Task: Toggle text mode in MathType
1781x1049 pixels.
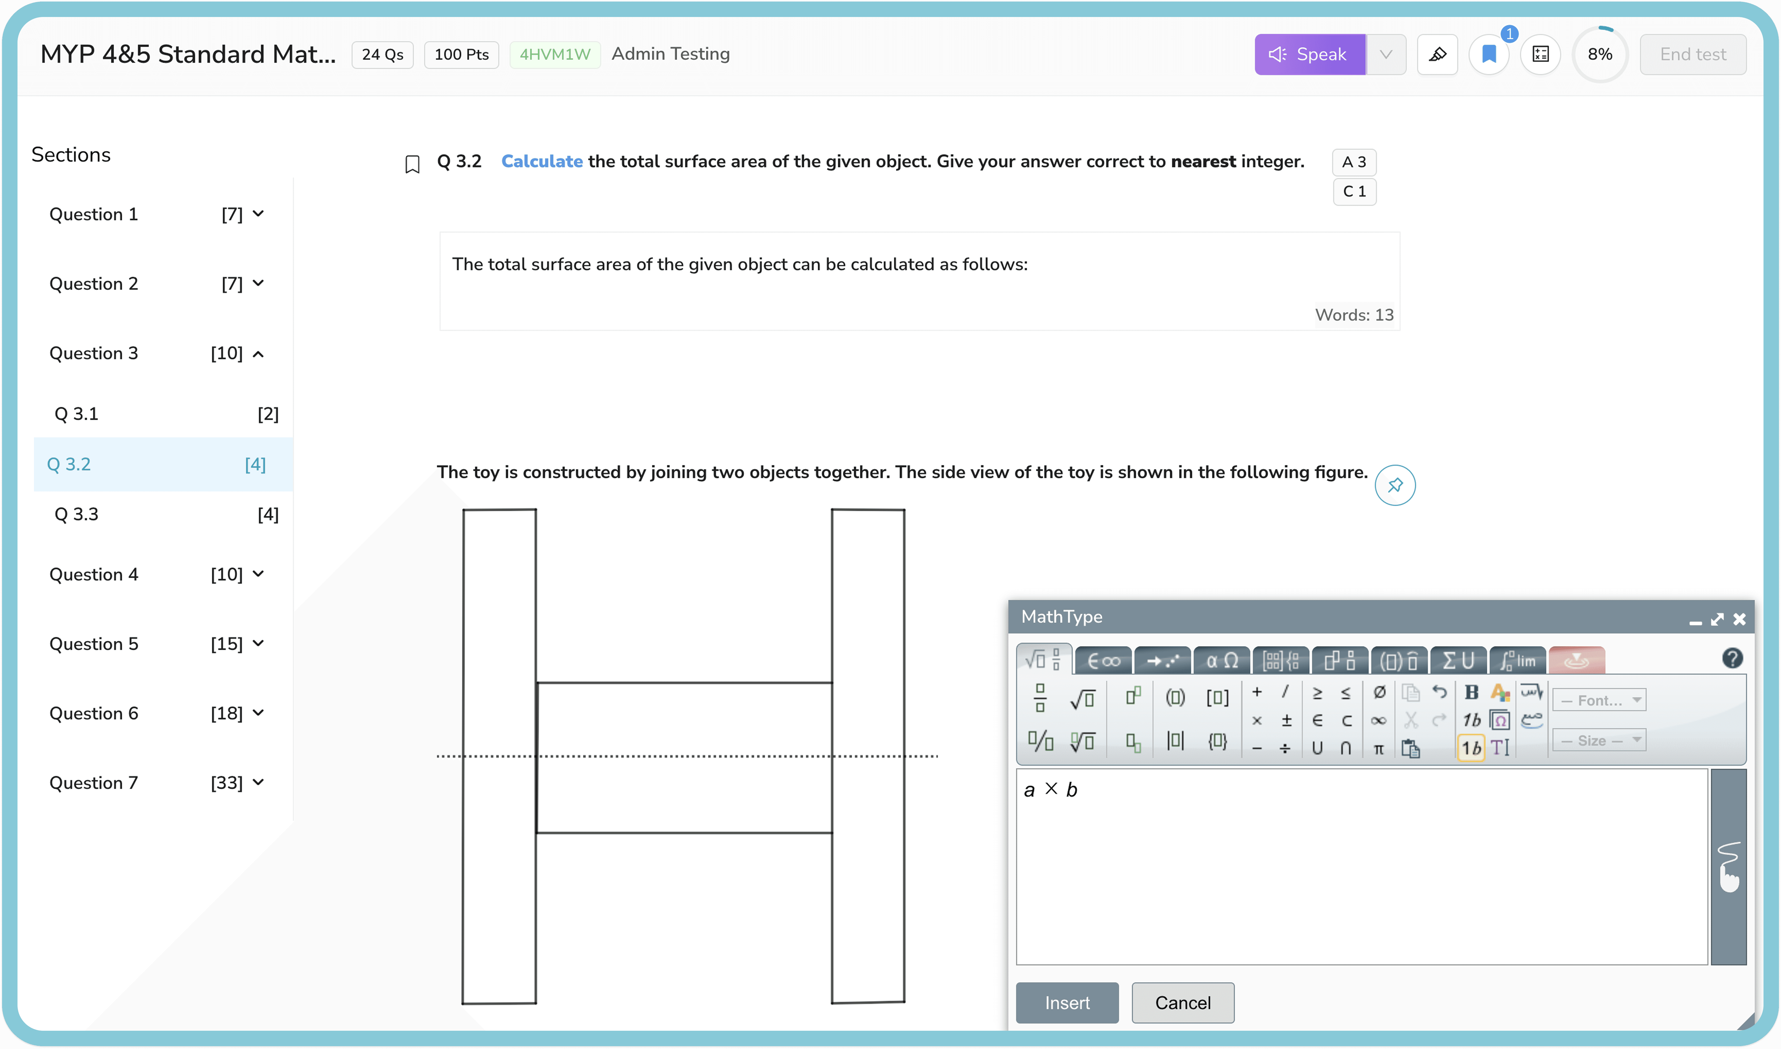Action: [x=1500, y=748]
